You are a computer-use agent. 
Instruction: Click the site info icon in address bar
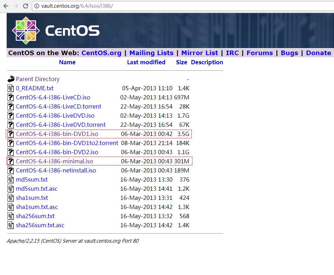(37, 6)
